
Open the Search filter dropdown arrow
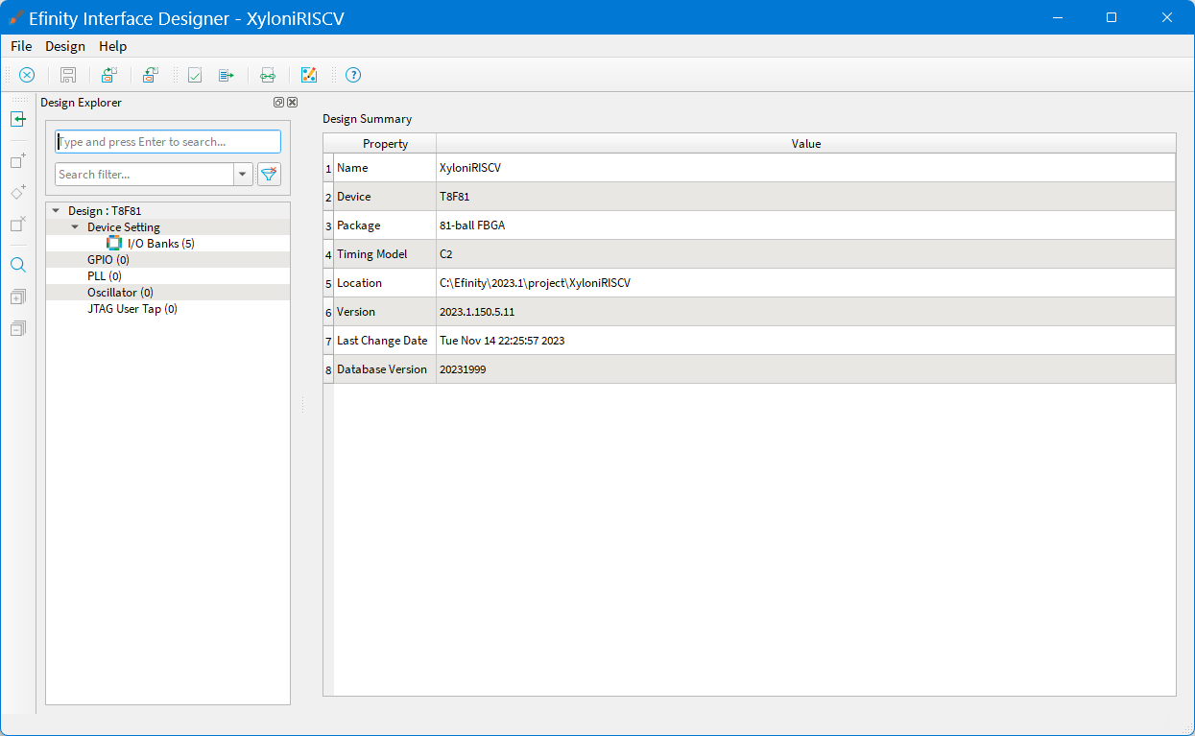pos(243,174)
